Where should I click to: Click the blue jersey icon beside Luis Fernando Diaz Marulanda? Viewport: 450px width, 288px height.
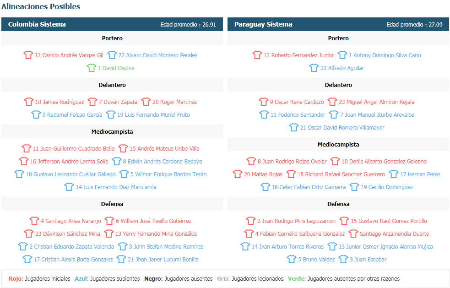[69, 187]
